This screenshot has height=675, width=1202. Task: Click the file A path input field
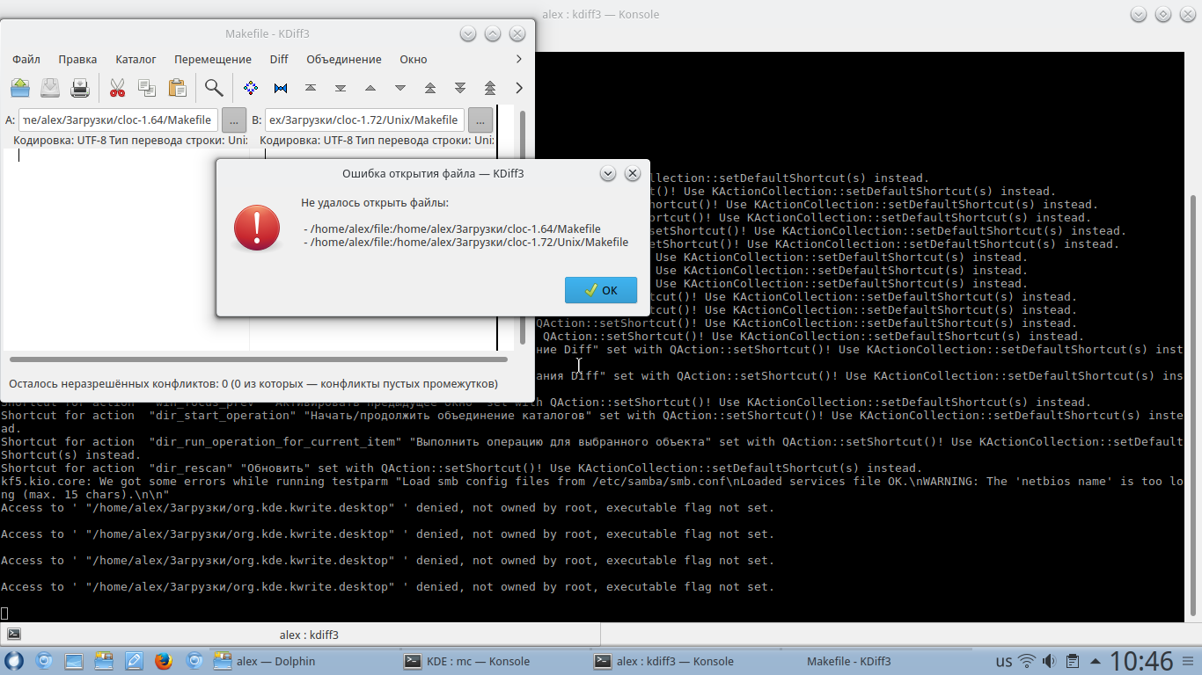coord(118,120)
